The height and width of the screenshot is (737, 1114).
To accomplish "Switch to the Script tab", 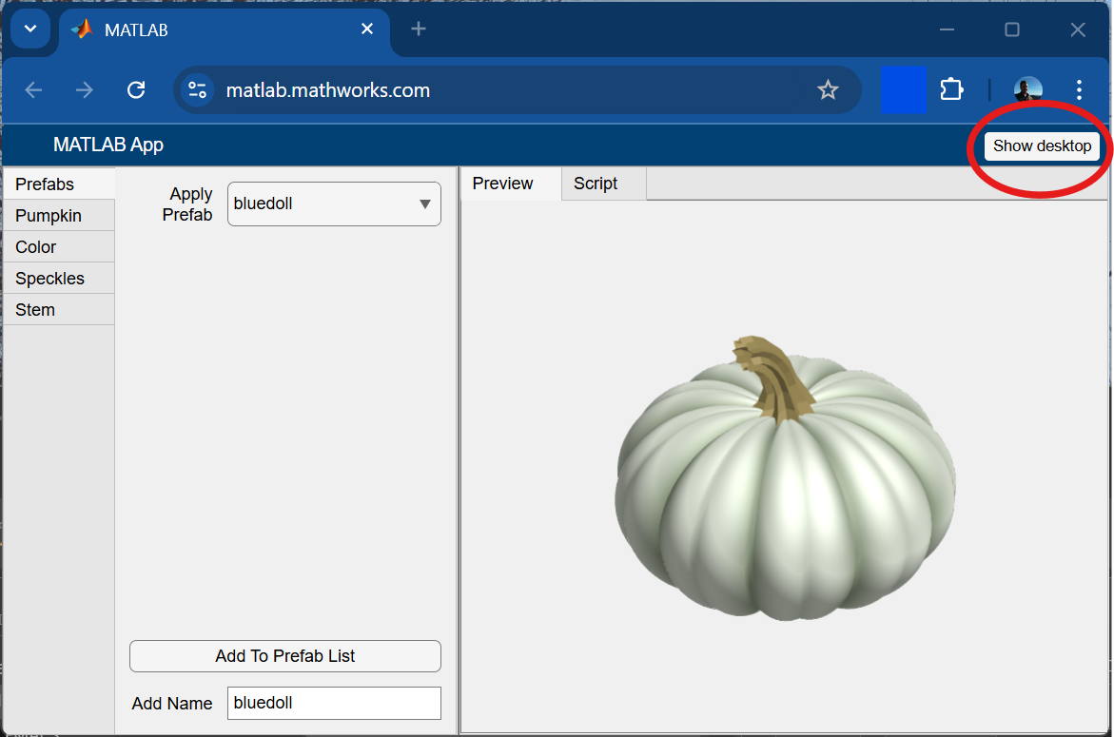I will coord(596,184).
